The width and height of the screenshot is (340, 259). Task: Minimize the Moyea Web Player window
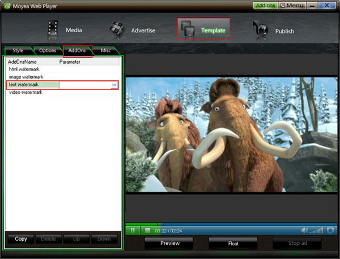(312, 6)
